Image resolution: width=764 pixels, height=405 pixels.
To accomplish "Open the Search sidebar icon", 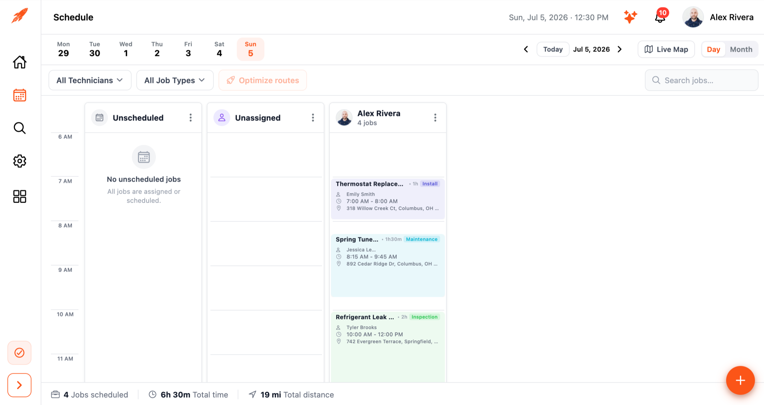I will click(20, 128).
